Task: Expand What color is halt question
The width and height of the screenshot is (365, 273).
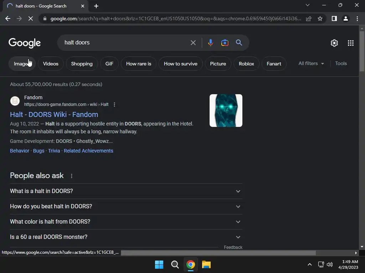Action: point(126,222)
